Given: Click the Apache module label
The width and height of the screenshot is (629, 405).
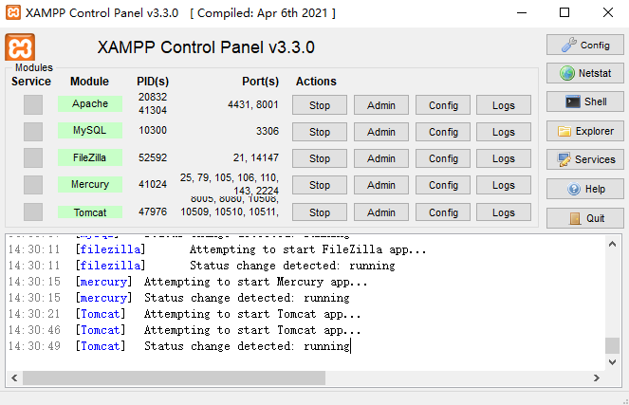Looking at the screenshot, I should pos(90,103).
